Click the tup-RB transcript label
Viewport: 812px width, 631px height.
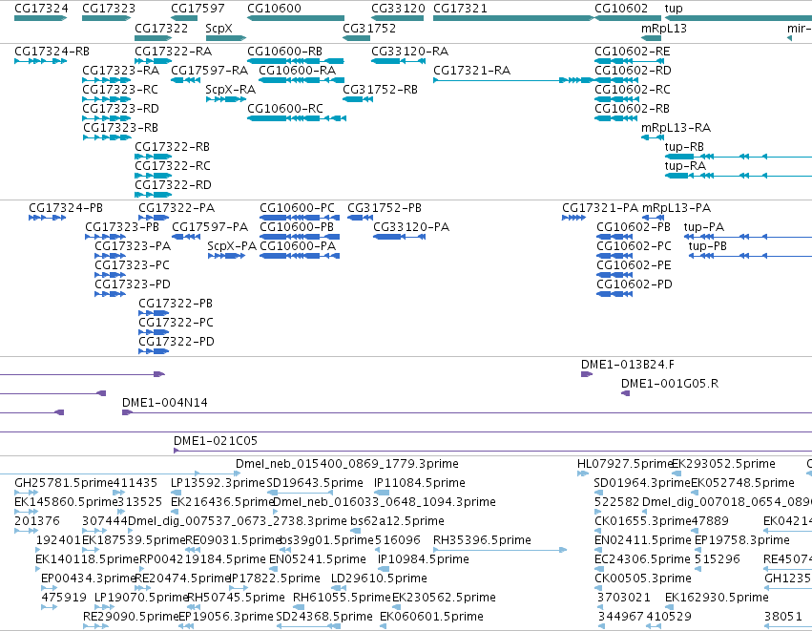click(x=684, y=147)
